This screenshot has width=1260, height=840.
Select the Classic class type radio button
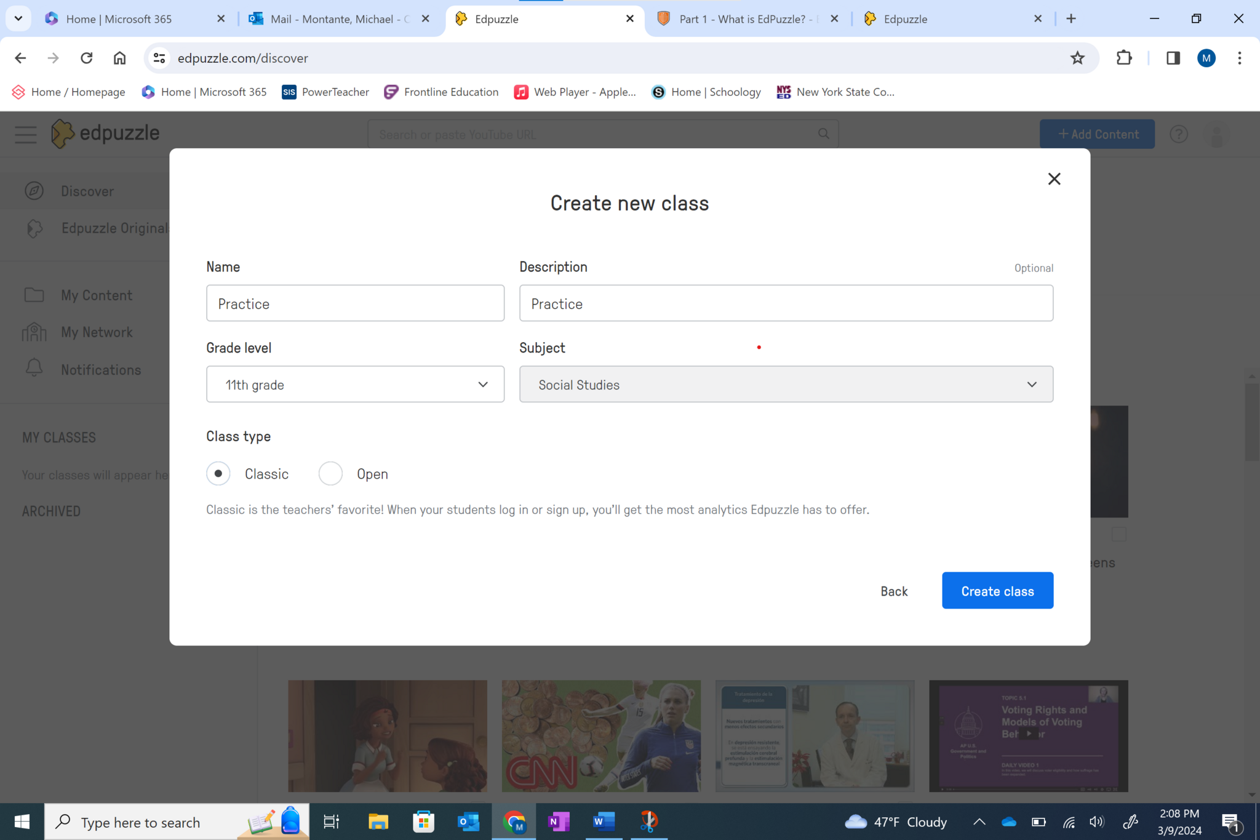(x=218, y=473)
